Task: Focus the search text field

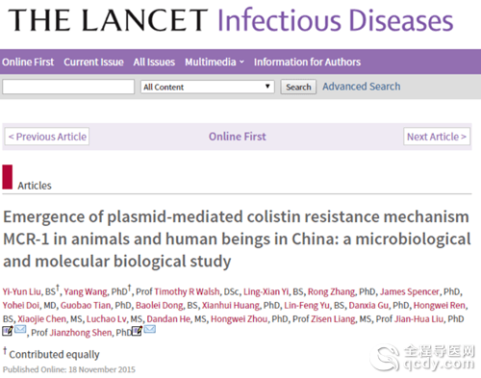Action: point(68,87)
